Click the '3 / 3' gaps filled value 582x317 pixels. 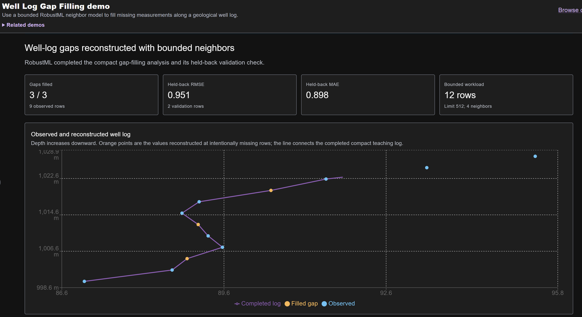pos(38,95)
